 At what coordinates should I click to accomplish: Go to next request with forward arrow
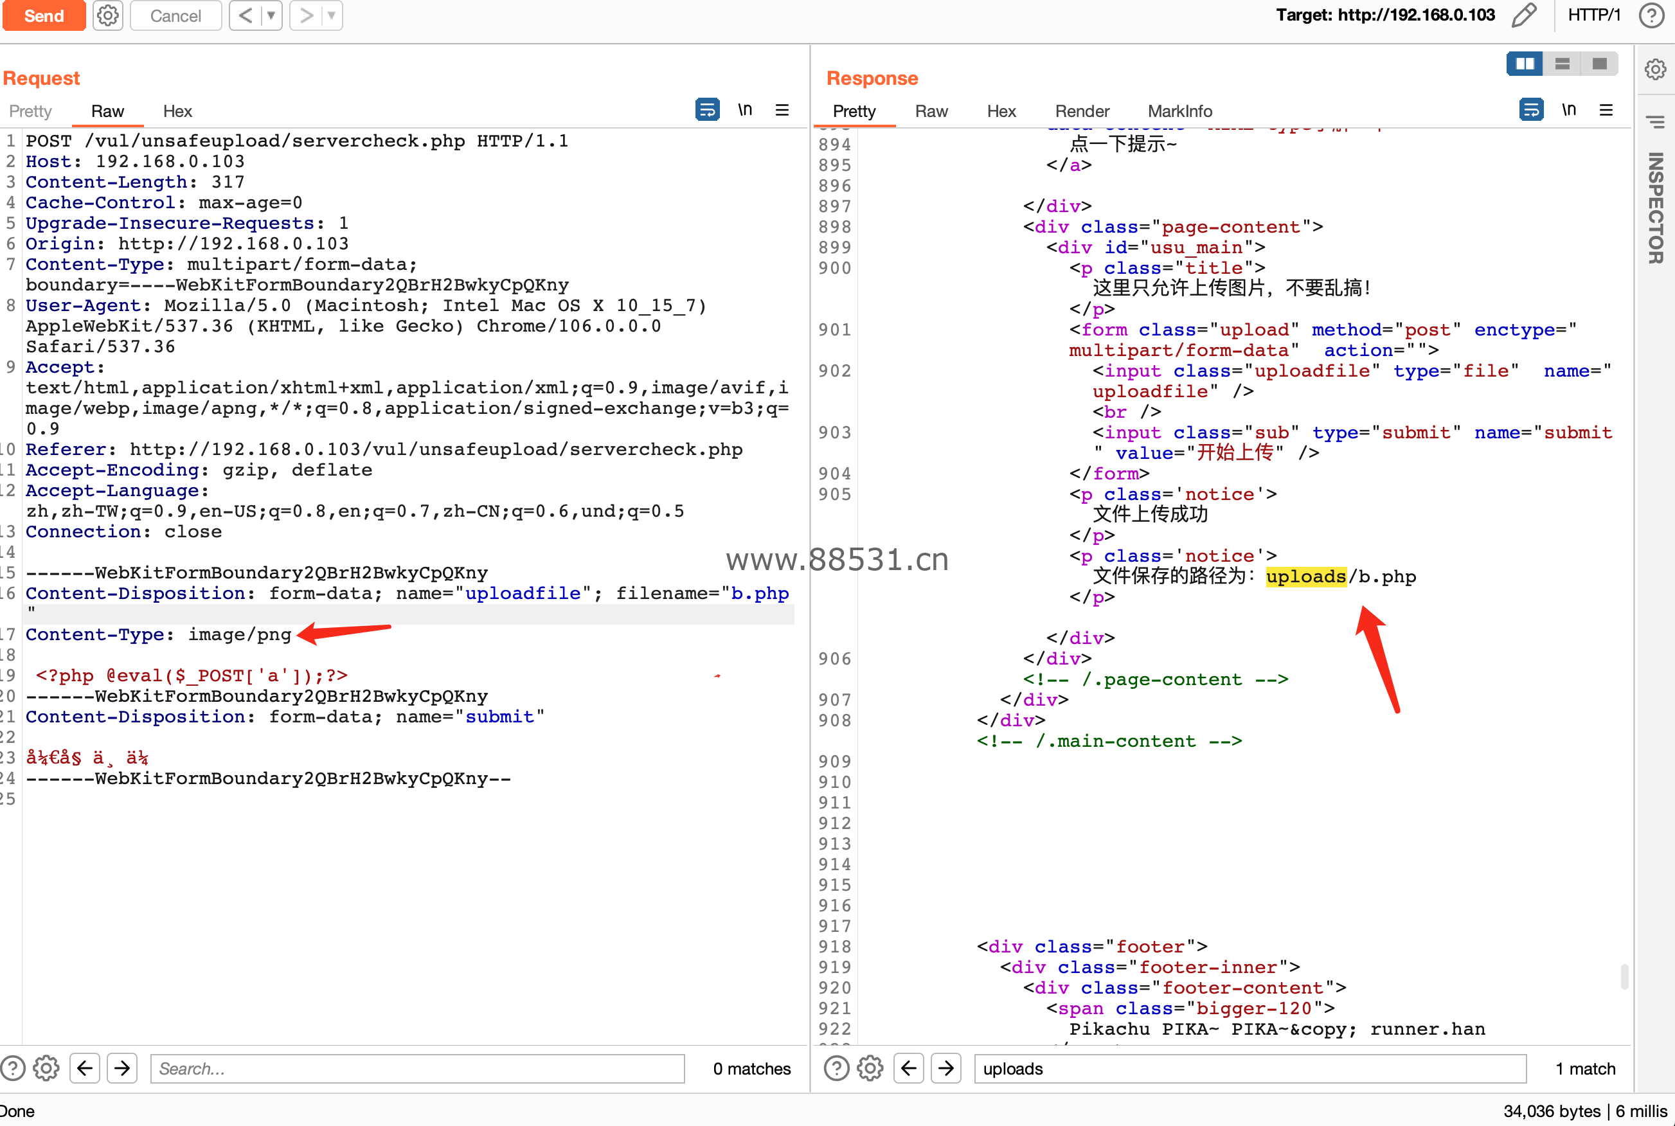pyautogui.click(x=306, y=16)
